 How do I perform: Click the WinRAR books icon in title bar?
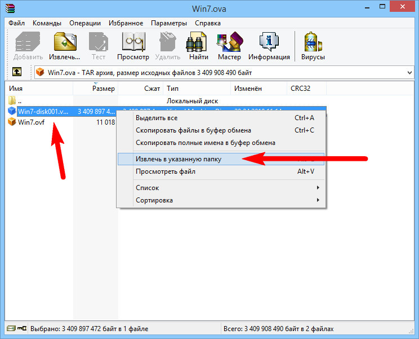[x=10, y=8]
